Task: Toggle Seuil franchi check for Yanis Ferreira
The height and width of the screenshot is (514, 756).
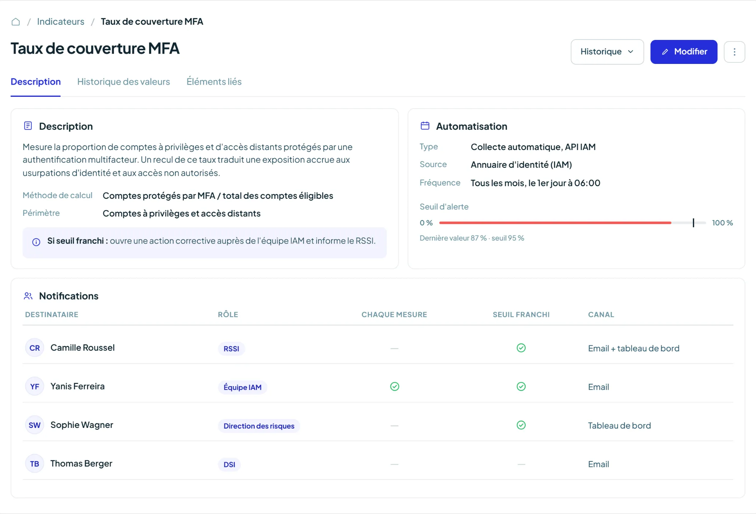Action: point(521,387)
